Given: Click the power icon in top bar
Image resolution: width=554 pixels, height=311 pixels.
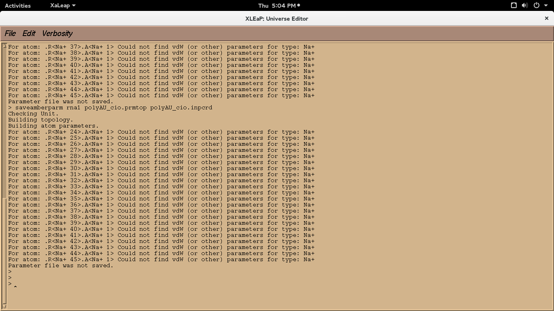Looking at the screenshot, I should click(537, 6).
